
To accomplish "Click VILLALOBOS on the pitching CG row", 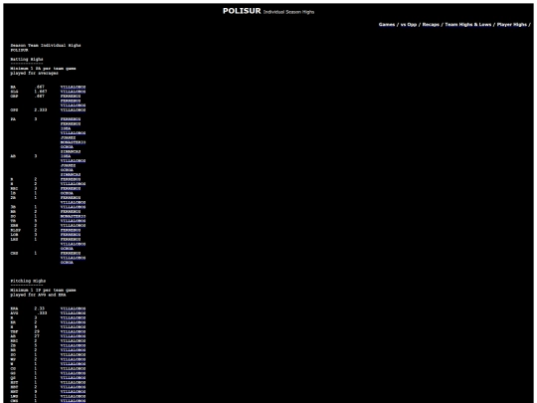I will point(73,369).
